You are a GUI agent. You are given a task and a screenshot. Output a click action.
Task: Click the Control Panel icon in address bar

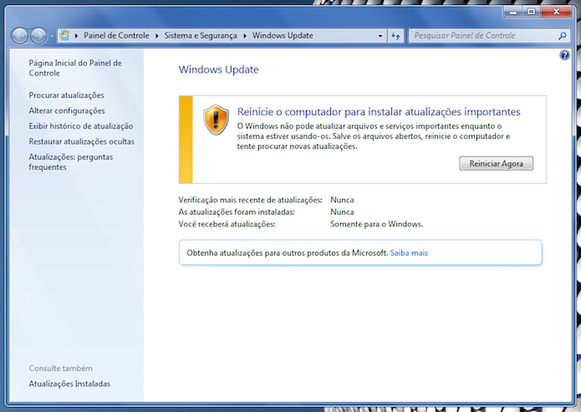tap(65, 35)
